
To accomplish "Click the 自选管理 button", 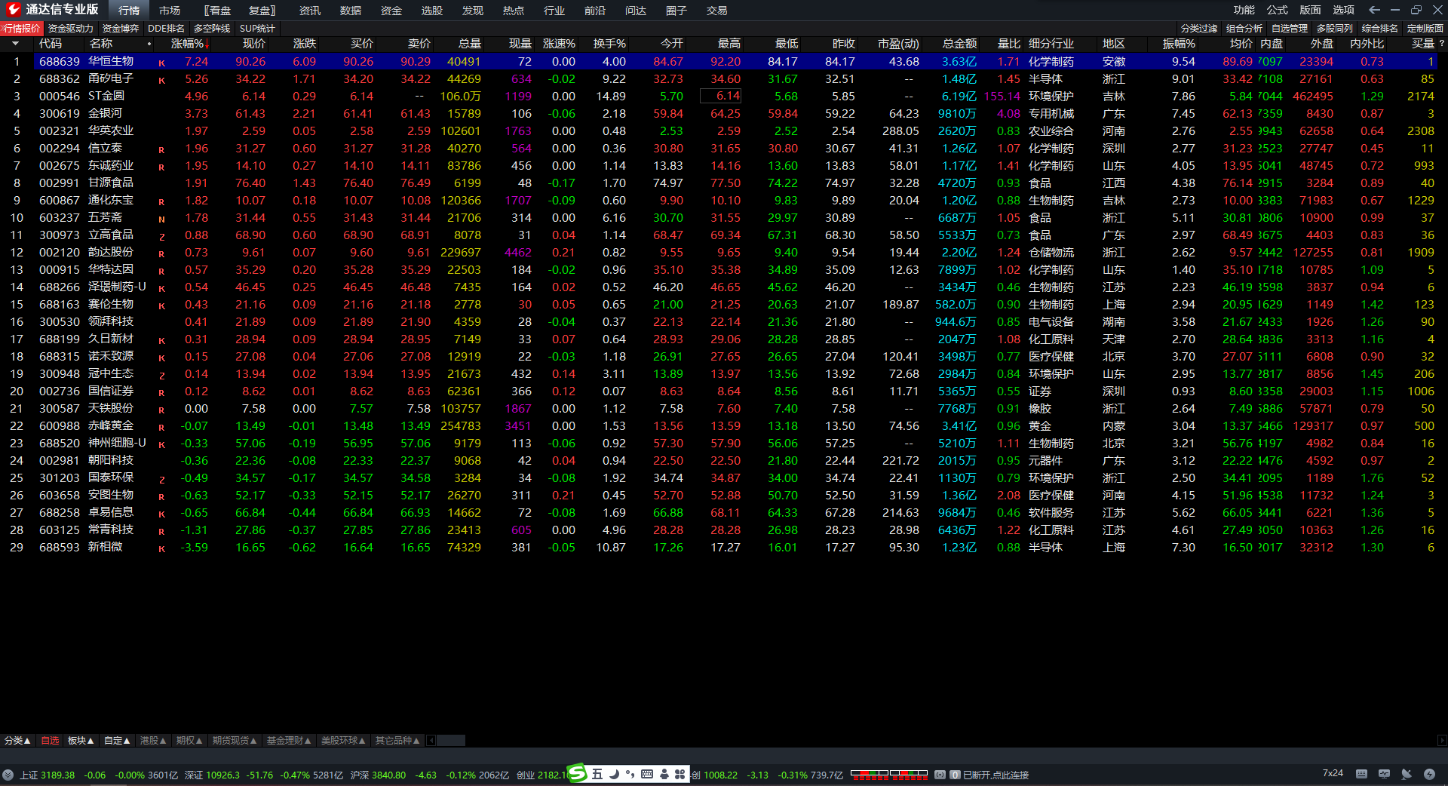I will click(x=1290, y=28).
